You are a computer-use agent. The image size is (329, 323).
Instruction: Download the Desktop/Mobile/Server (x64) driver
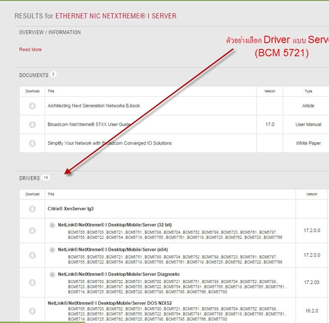32,255
